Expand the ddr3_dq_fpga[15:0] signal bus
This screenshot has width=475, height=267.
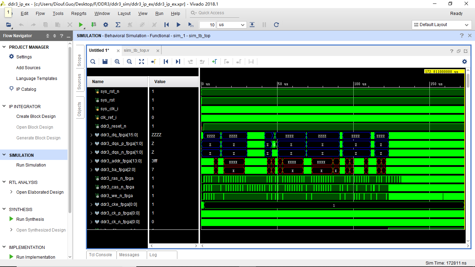91,135
